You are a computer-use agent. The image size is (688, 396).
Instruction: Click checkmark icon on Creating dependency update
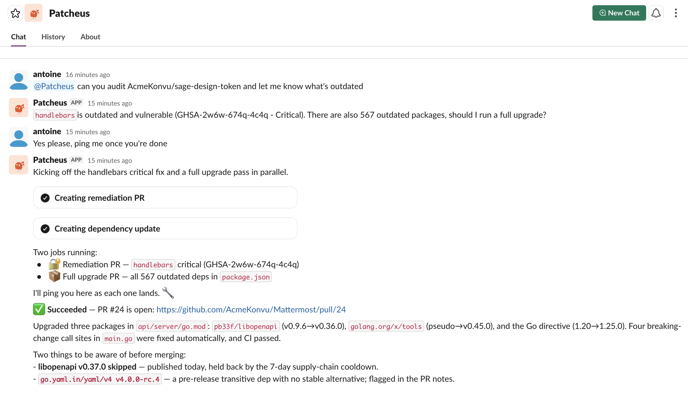pyautogui.click(x=45, y=229)
